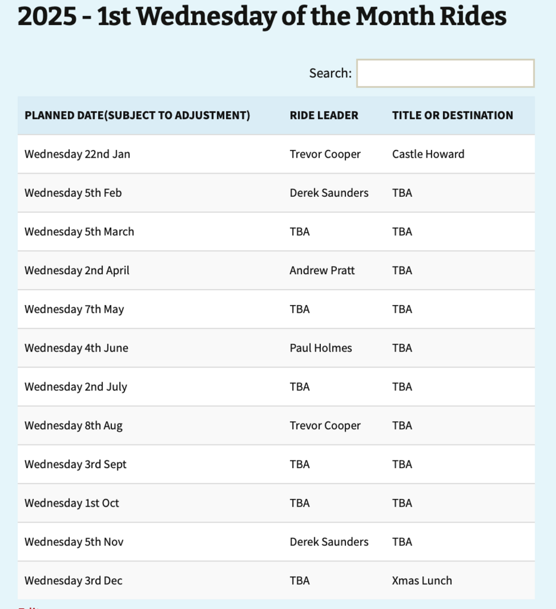Click the Wednesday 8th Aug date
This screenshot has height=609, width=556.
click(73, 426)
